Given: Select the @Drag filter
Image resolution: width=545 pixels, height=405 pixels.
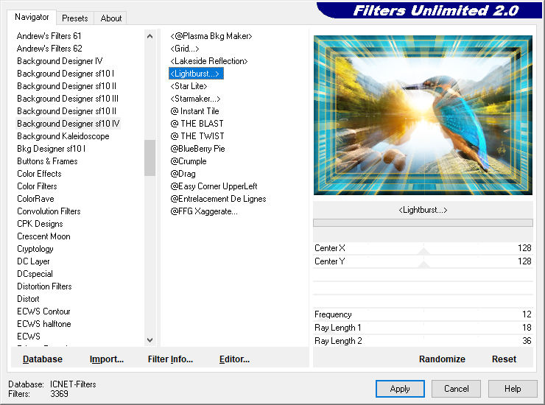Looking at the screenshot, I should point(183,174).
